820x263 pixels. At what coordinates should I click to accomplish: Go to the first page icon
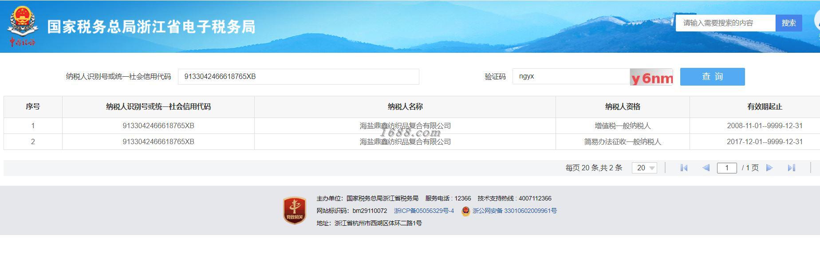684,168
